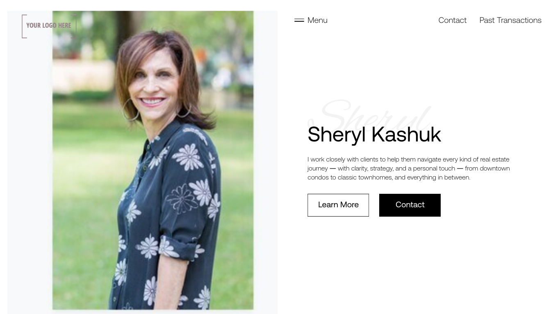Click the Learn More outlined button
The height and width of the screenshot is (314, 560).
click(x=338, y=205)
